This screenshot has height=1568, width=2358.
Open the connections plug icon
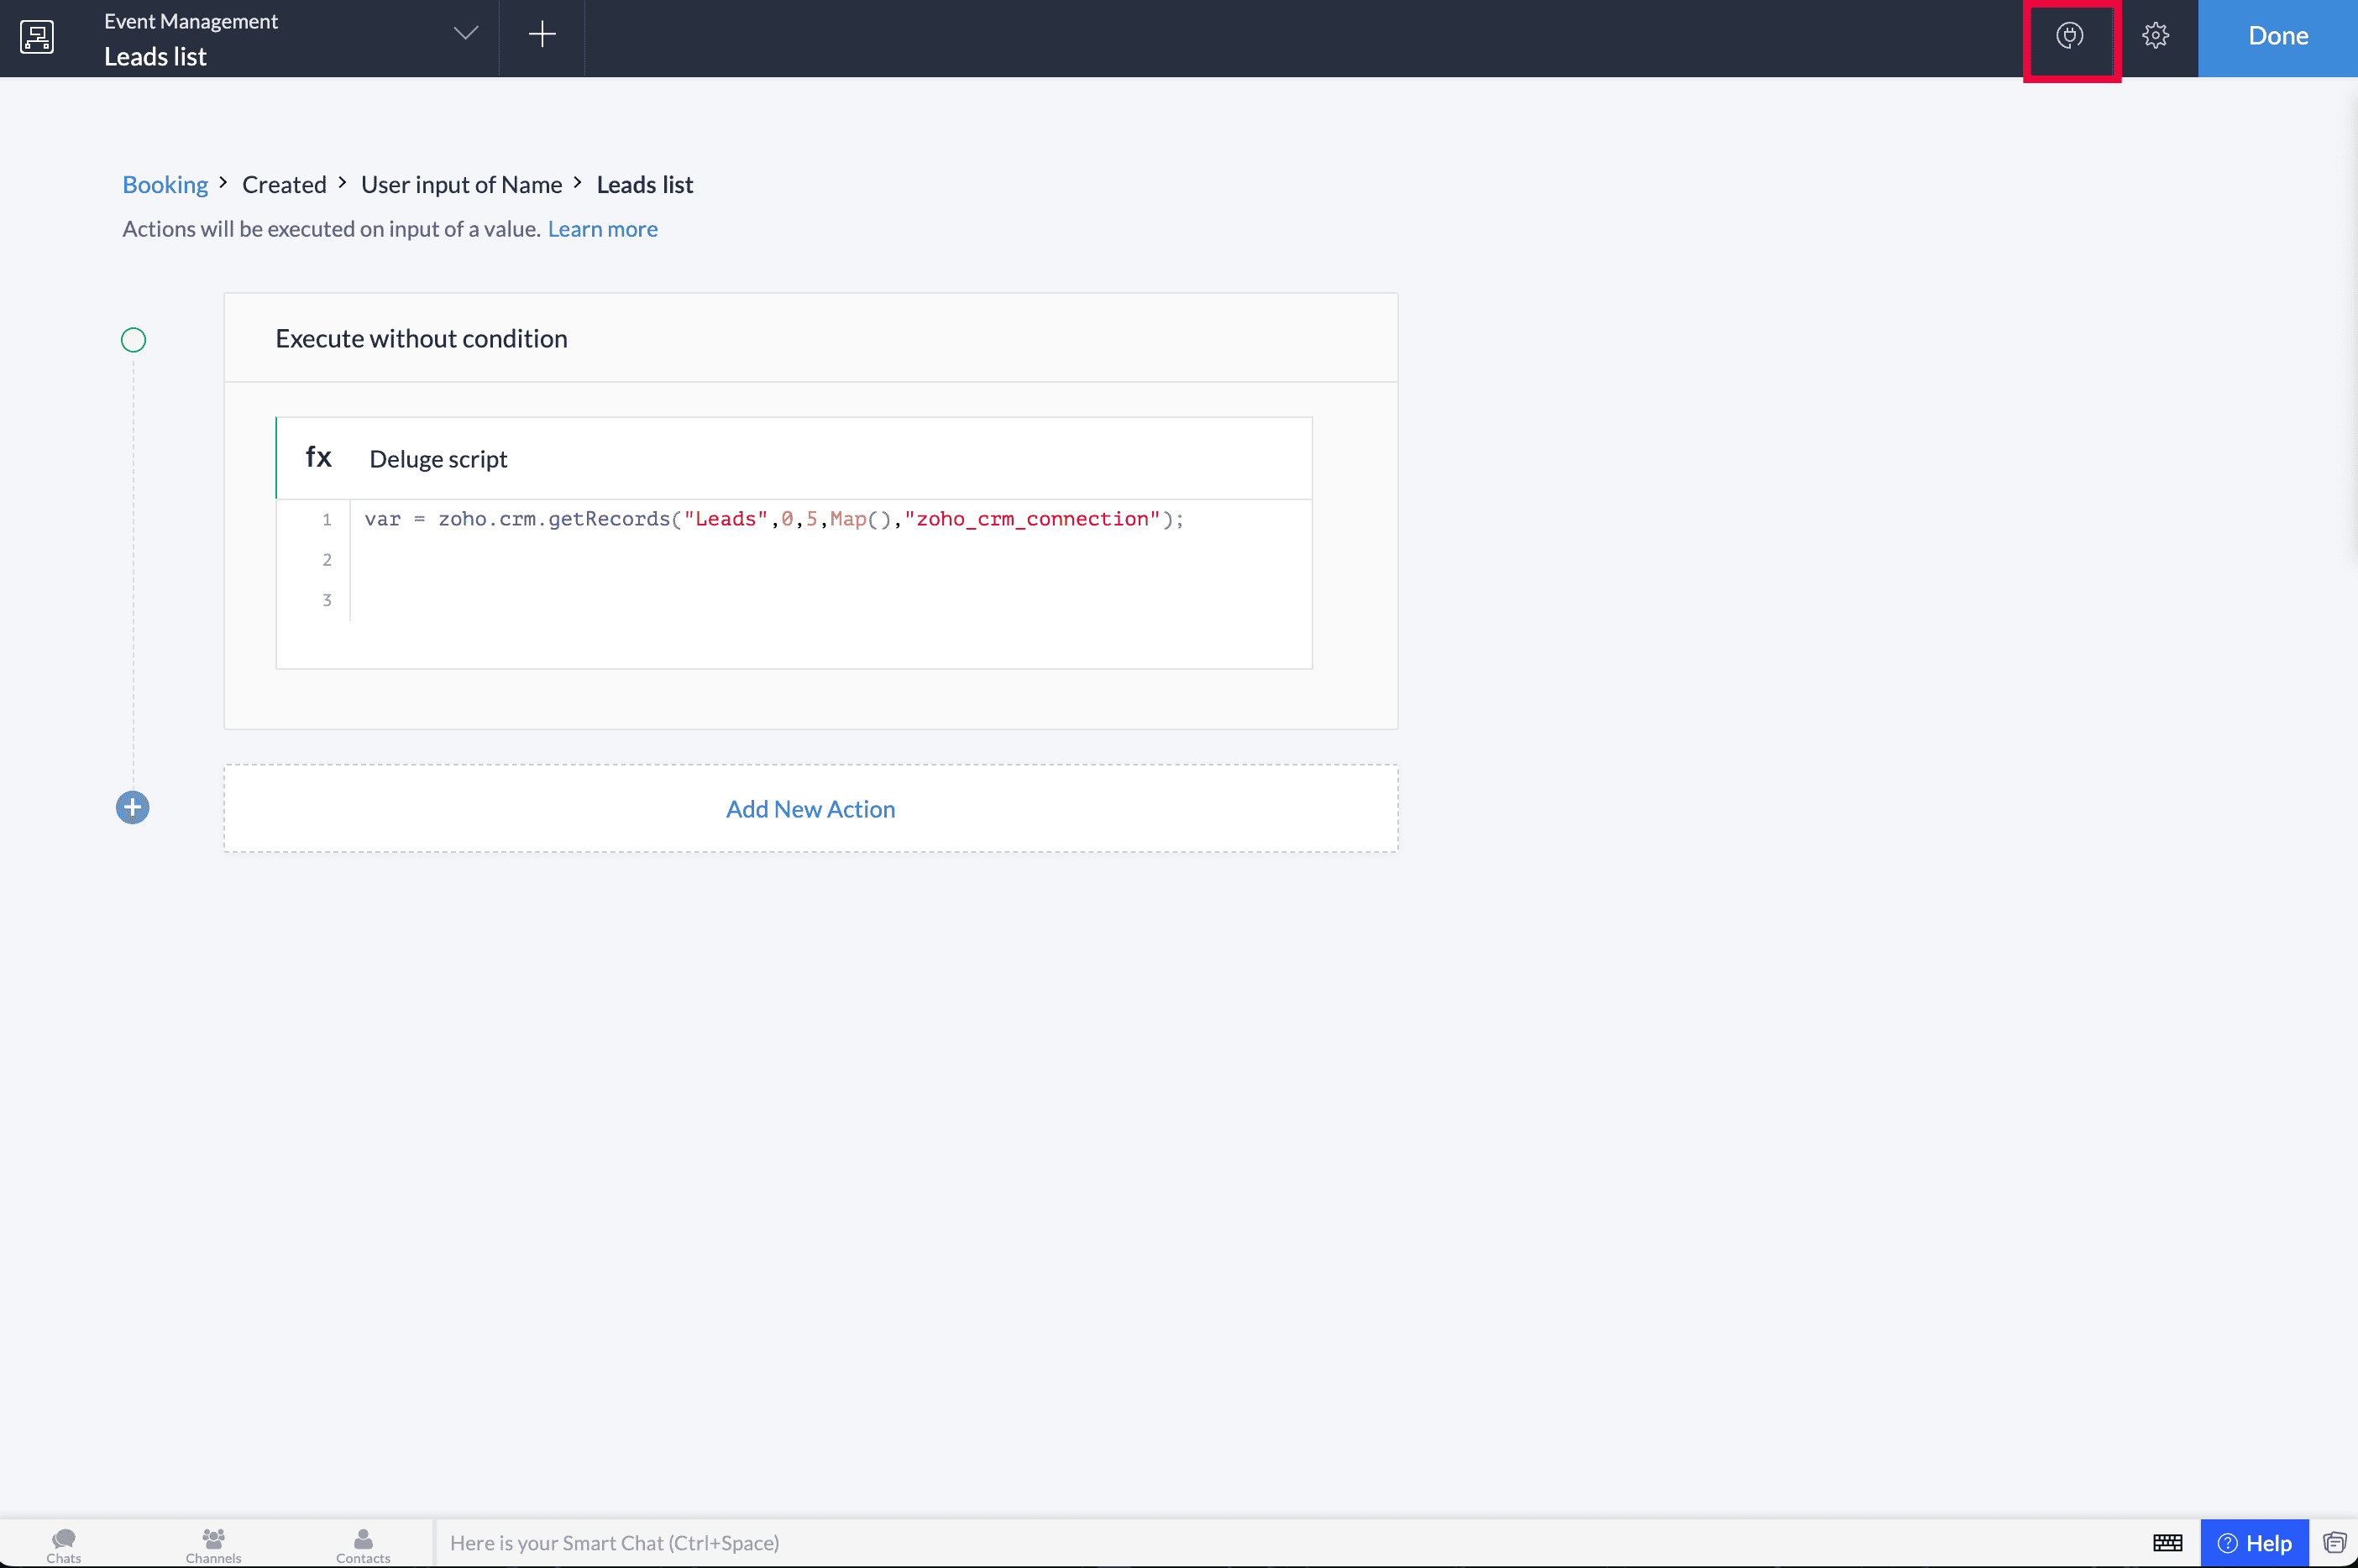coord(2069,36)
